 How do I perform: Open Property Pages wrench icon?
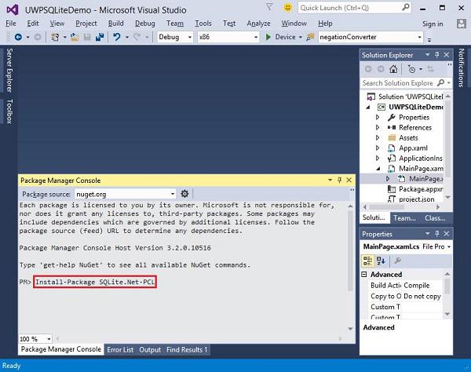(398, 261)
